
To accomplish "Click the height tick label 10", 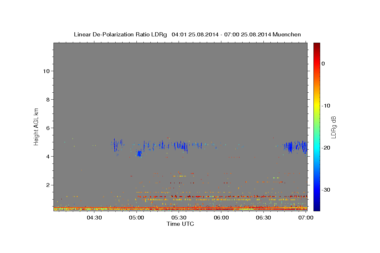I will pos(47,71).
